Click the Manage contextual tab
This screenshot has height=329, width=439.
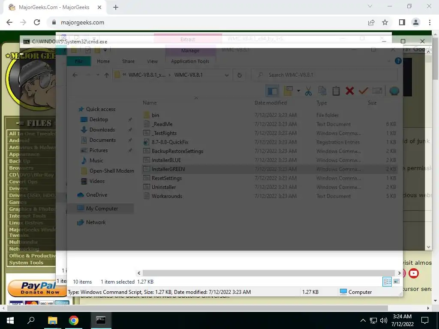190,51
